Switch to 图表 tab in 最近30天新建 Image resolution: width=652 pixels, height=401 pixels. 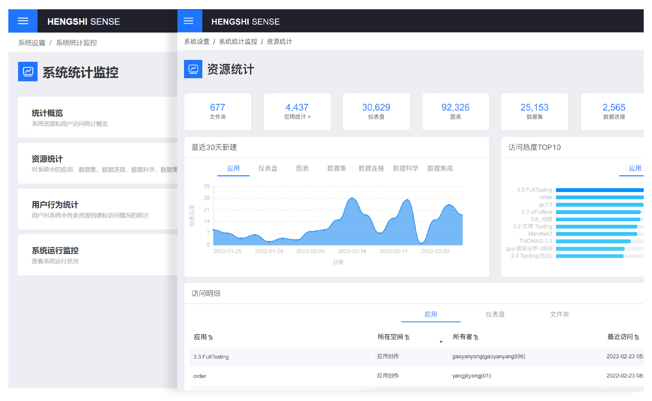pos(302,168)
